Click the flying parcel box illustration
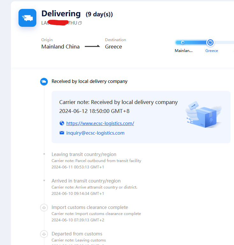The height and width of the screenshot is (245, 234). (204, 115)
